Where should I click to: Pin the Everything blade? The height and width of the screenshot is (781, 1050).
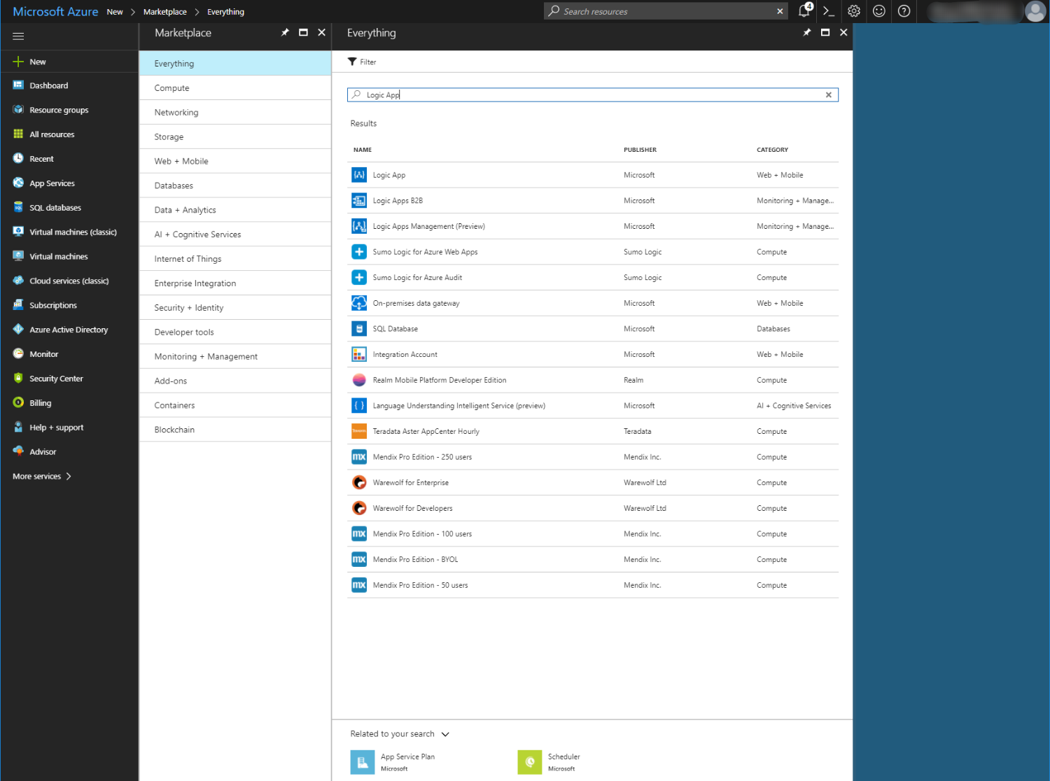(x=807, y=32)
